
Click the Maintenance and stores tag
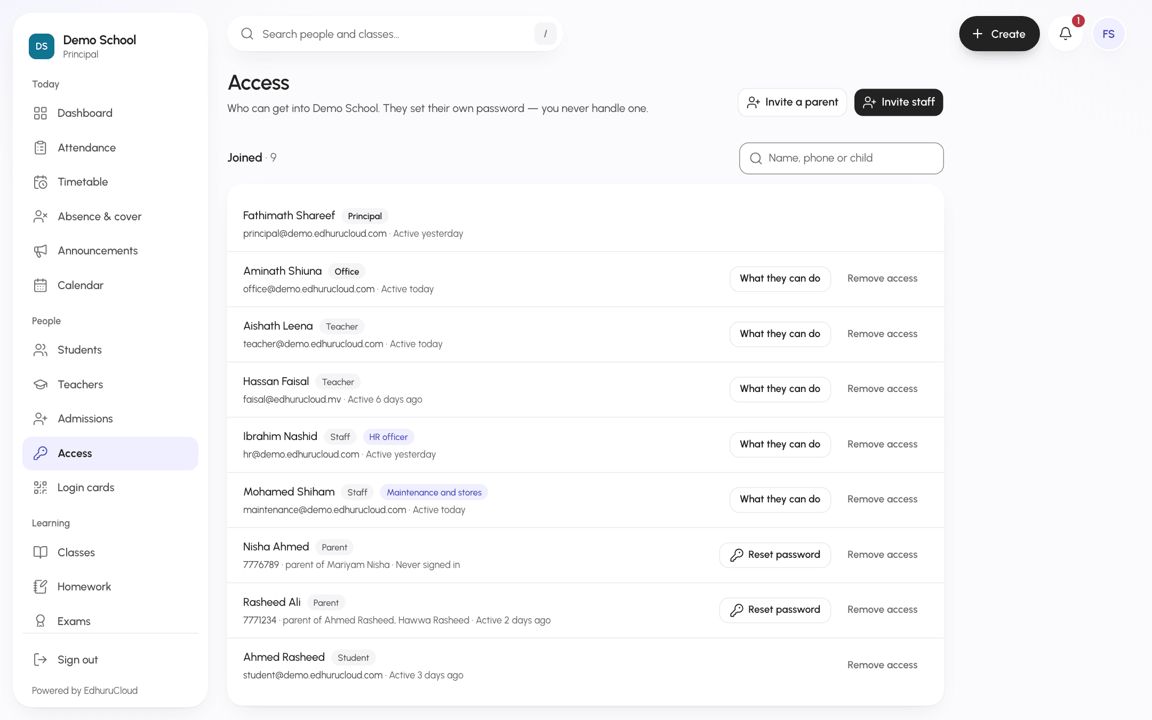[x=434, y=492]
